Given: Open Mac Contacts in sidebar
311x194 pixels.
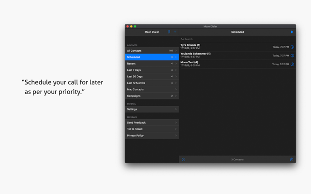Looking at the screenshot, I should [152, 89].
